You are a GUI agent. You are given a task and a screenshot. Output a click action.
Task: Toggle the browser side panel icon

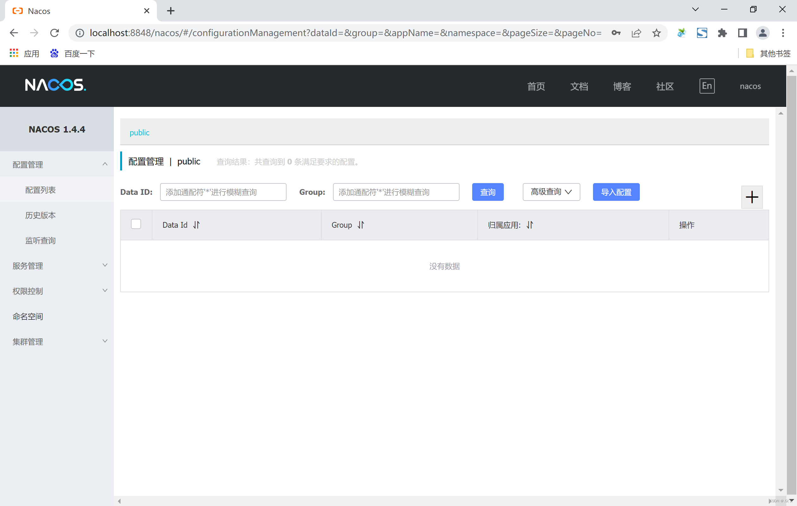click(742, 33)
